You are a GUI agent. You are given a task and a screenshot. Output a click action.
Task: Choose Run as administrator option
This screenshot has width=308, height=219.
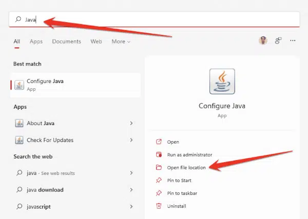point(189,155)
